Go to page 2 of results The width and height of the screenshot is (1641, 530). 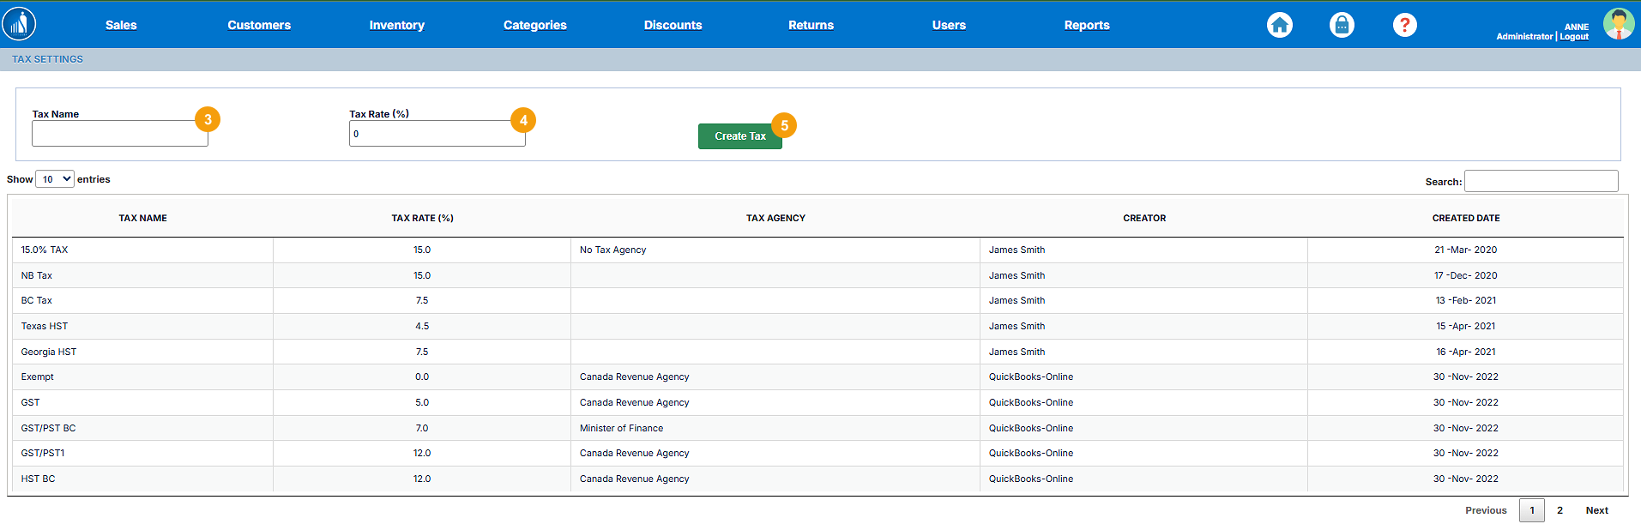1560,510
